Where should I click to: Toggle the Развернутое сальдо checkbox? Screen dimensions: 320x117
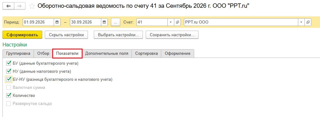(9, 104)
